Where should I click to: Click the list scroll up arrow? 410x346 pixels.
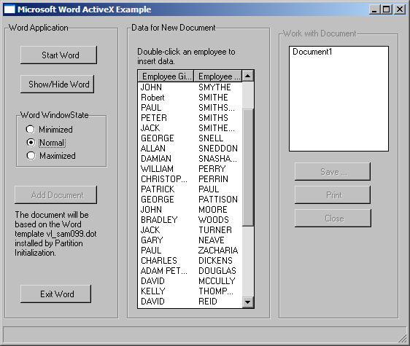(x=247, y=76)
